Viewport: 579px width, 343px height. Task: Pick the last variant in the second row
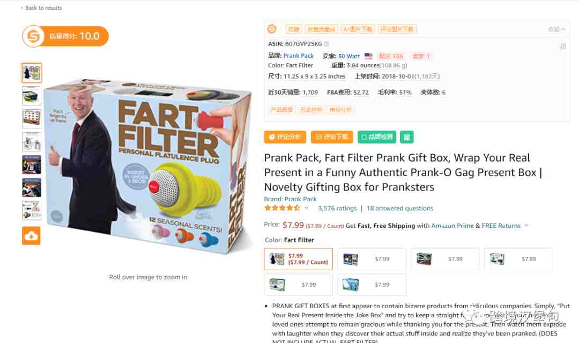click(372, 285)
